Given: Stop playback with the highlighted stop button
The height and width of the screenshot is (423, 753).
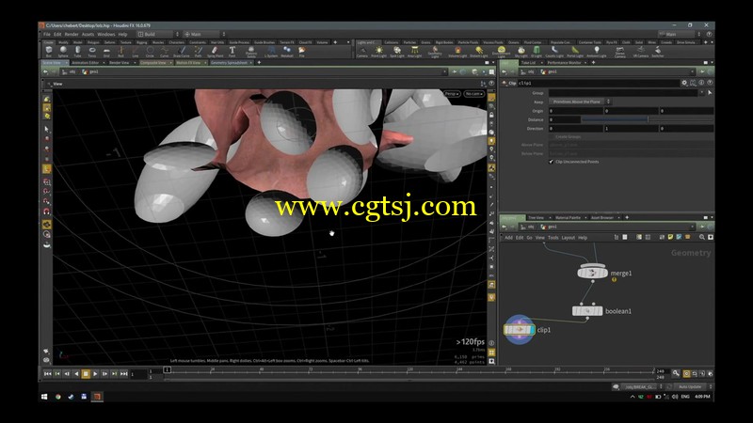Looking at the screenshot, I should 86,373.
